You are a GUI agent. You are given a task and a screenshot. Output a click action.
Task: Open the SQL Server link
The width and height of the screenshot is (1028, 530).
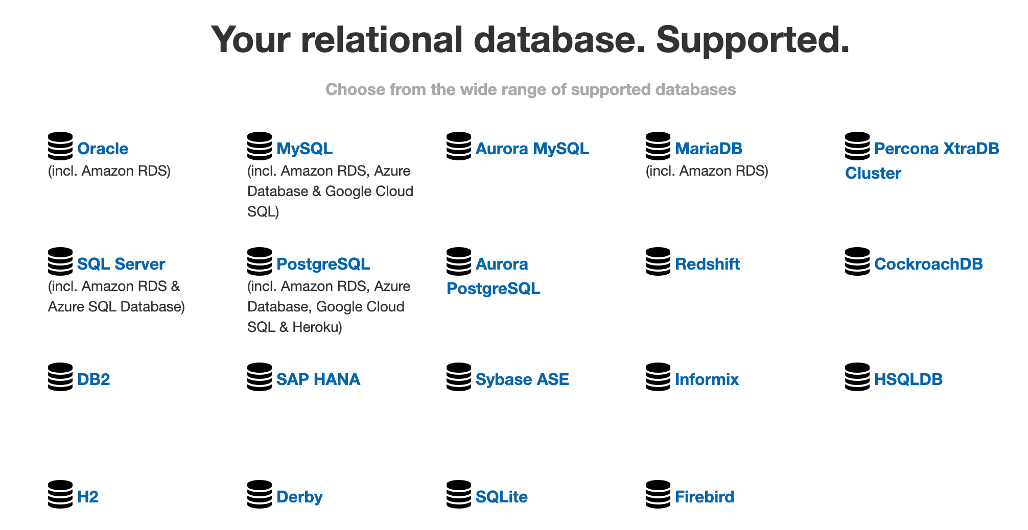pyautogui.click(x=121, y=264)
